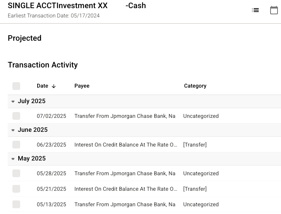Click the Date sort arrow icon
Screen dimensions: 281x214
point(54,86)
